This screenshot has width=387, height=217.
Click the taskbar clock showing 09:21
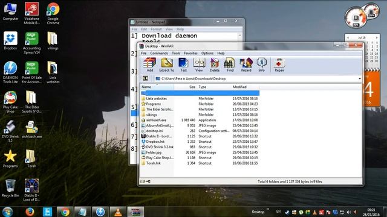click(371, 212)
